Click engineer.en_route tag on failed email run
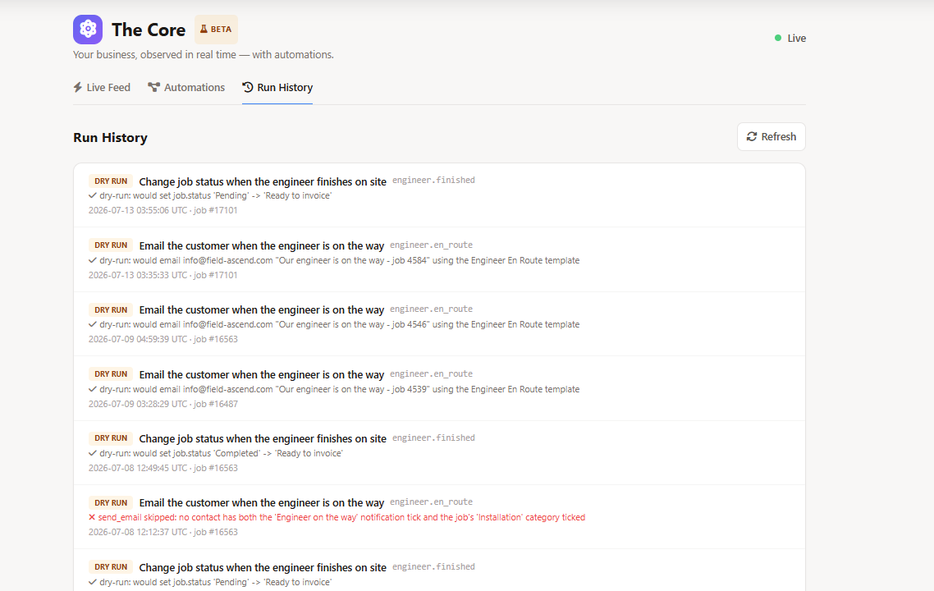The width and height of the screenshot is (934, 591). (x=431, y=502)
